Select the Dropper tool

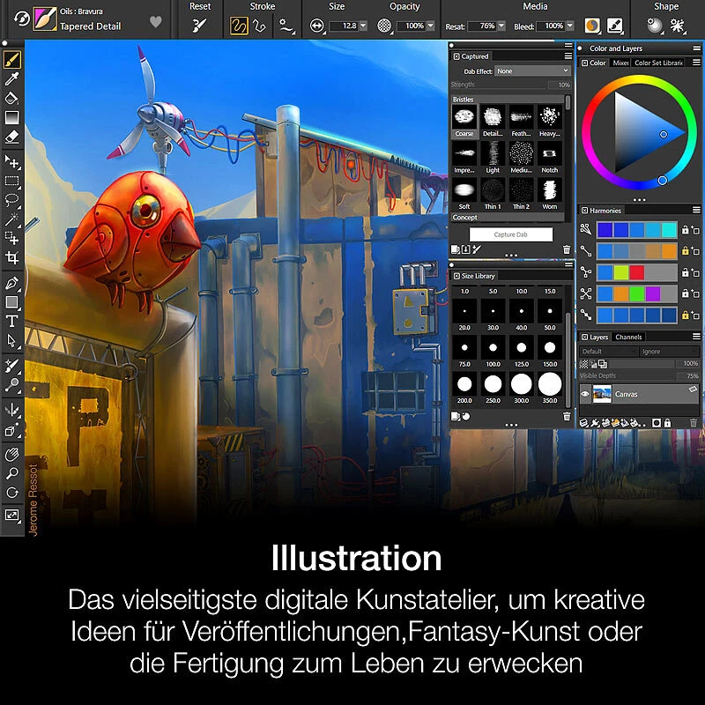(11, 79)
